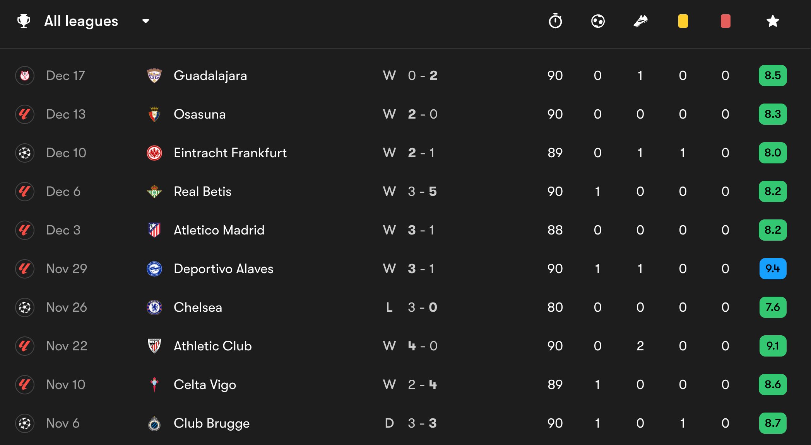This screenshot has height=445, width=811.
Task: Click the Chelsea club badge
Action: 154,307
